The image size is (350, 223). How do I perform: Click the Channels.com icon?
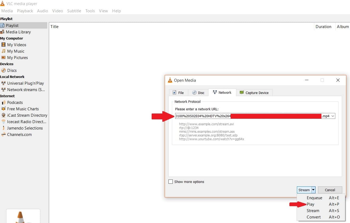3,135
